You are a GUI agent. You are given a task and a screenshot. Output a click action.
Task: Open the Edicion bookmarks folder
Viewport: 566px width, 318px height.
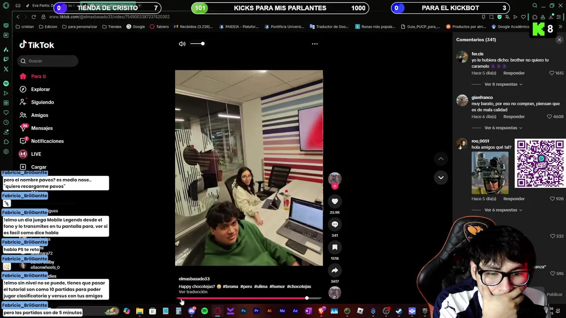(x=48, y=27)
